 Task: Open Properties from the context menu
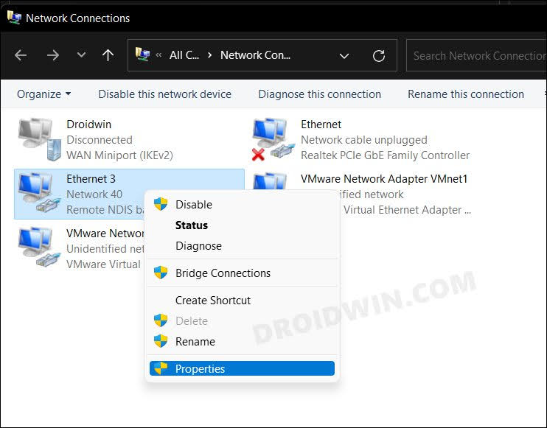click(x=242, y=368)
